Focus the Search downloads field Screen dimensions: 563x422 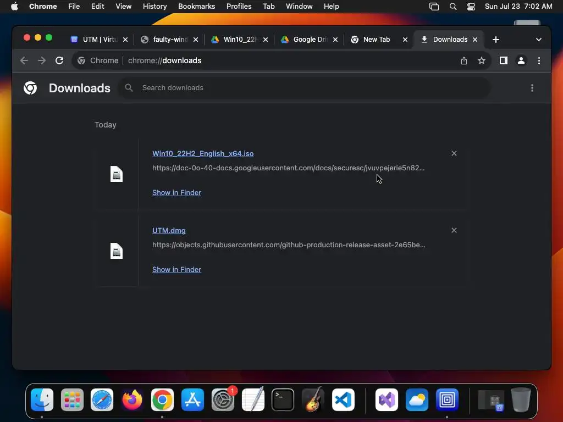(305, 87)
